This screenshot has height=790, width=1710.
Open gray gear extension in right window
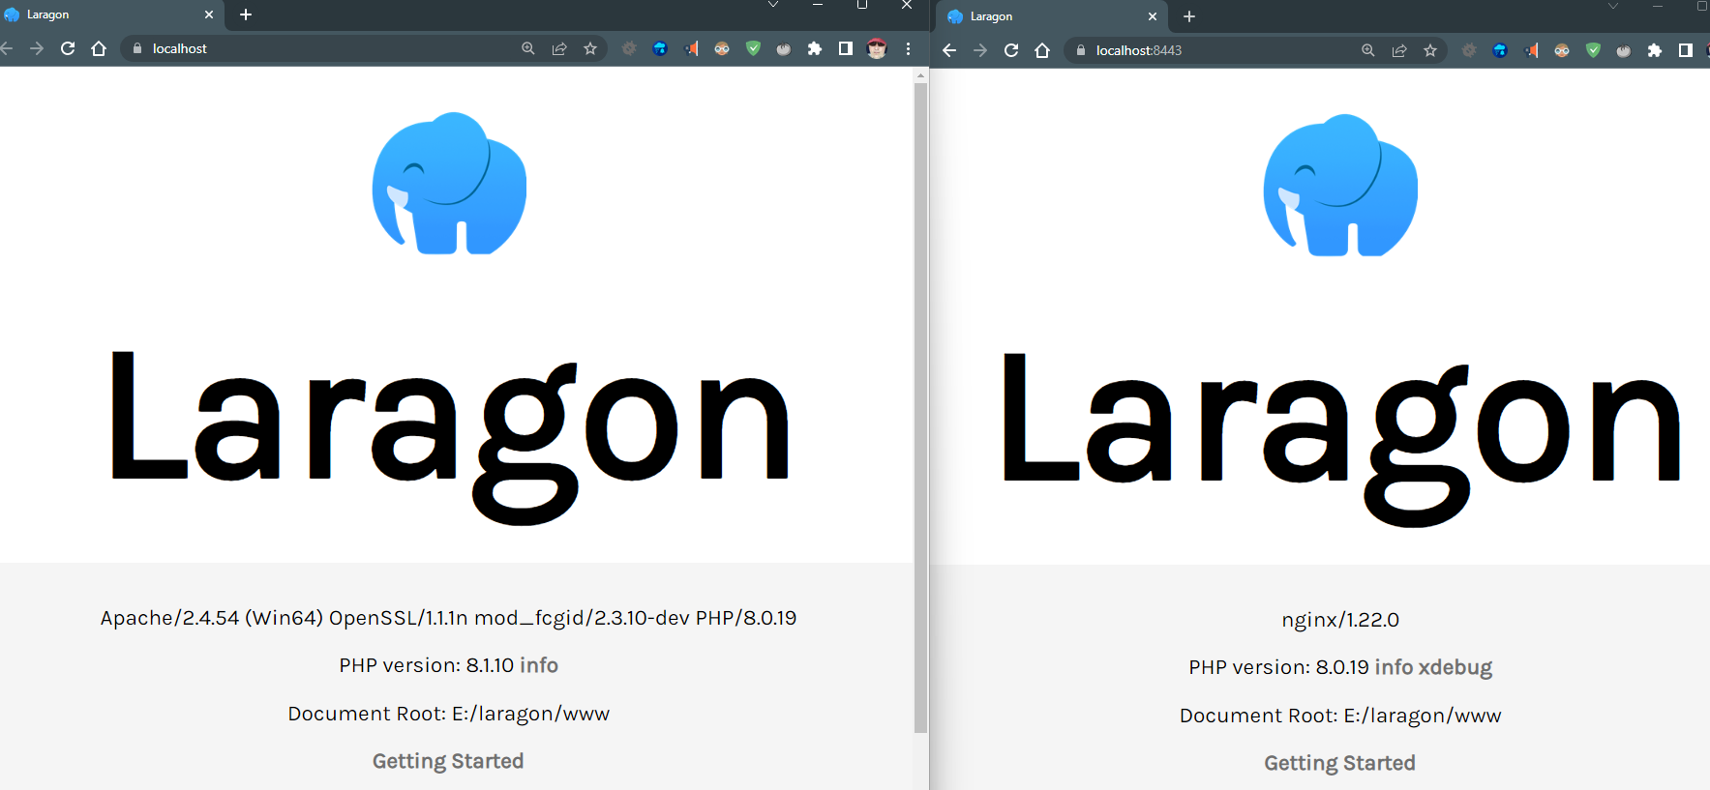pos(1469,50)
